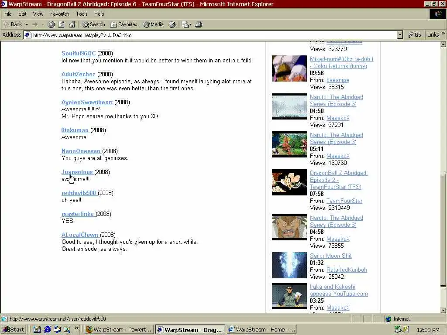The height and width of the screenshot is (335, 447).
Task: Open Soulful96QC user profile link
Action: [79, 53]
